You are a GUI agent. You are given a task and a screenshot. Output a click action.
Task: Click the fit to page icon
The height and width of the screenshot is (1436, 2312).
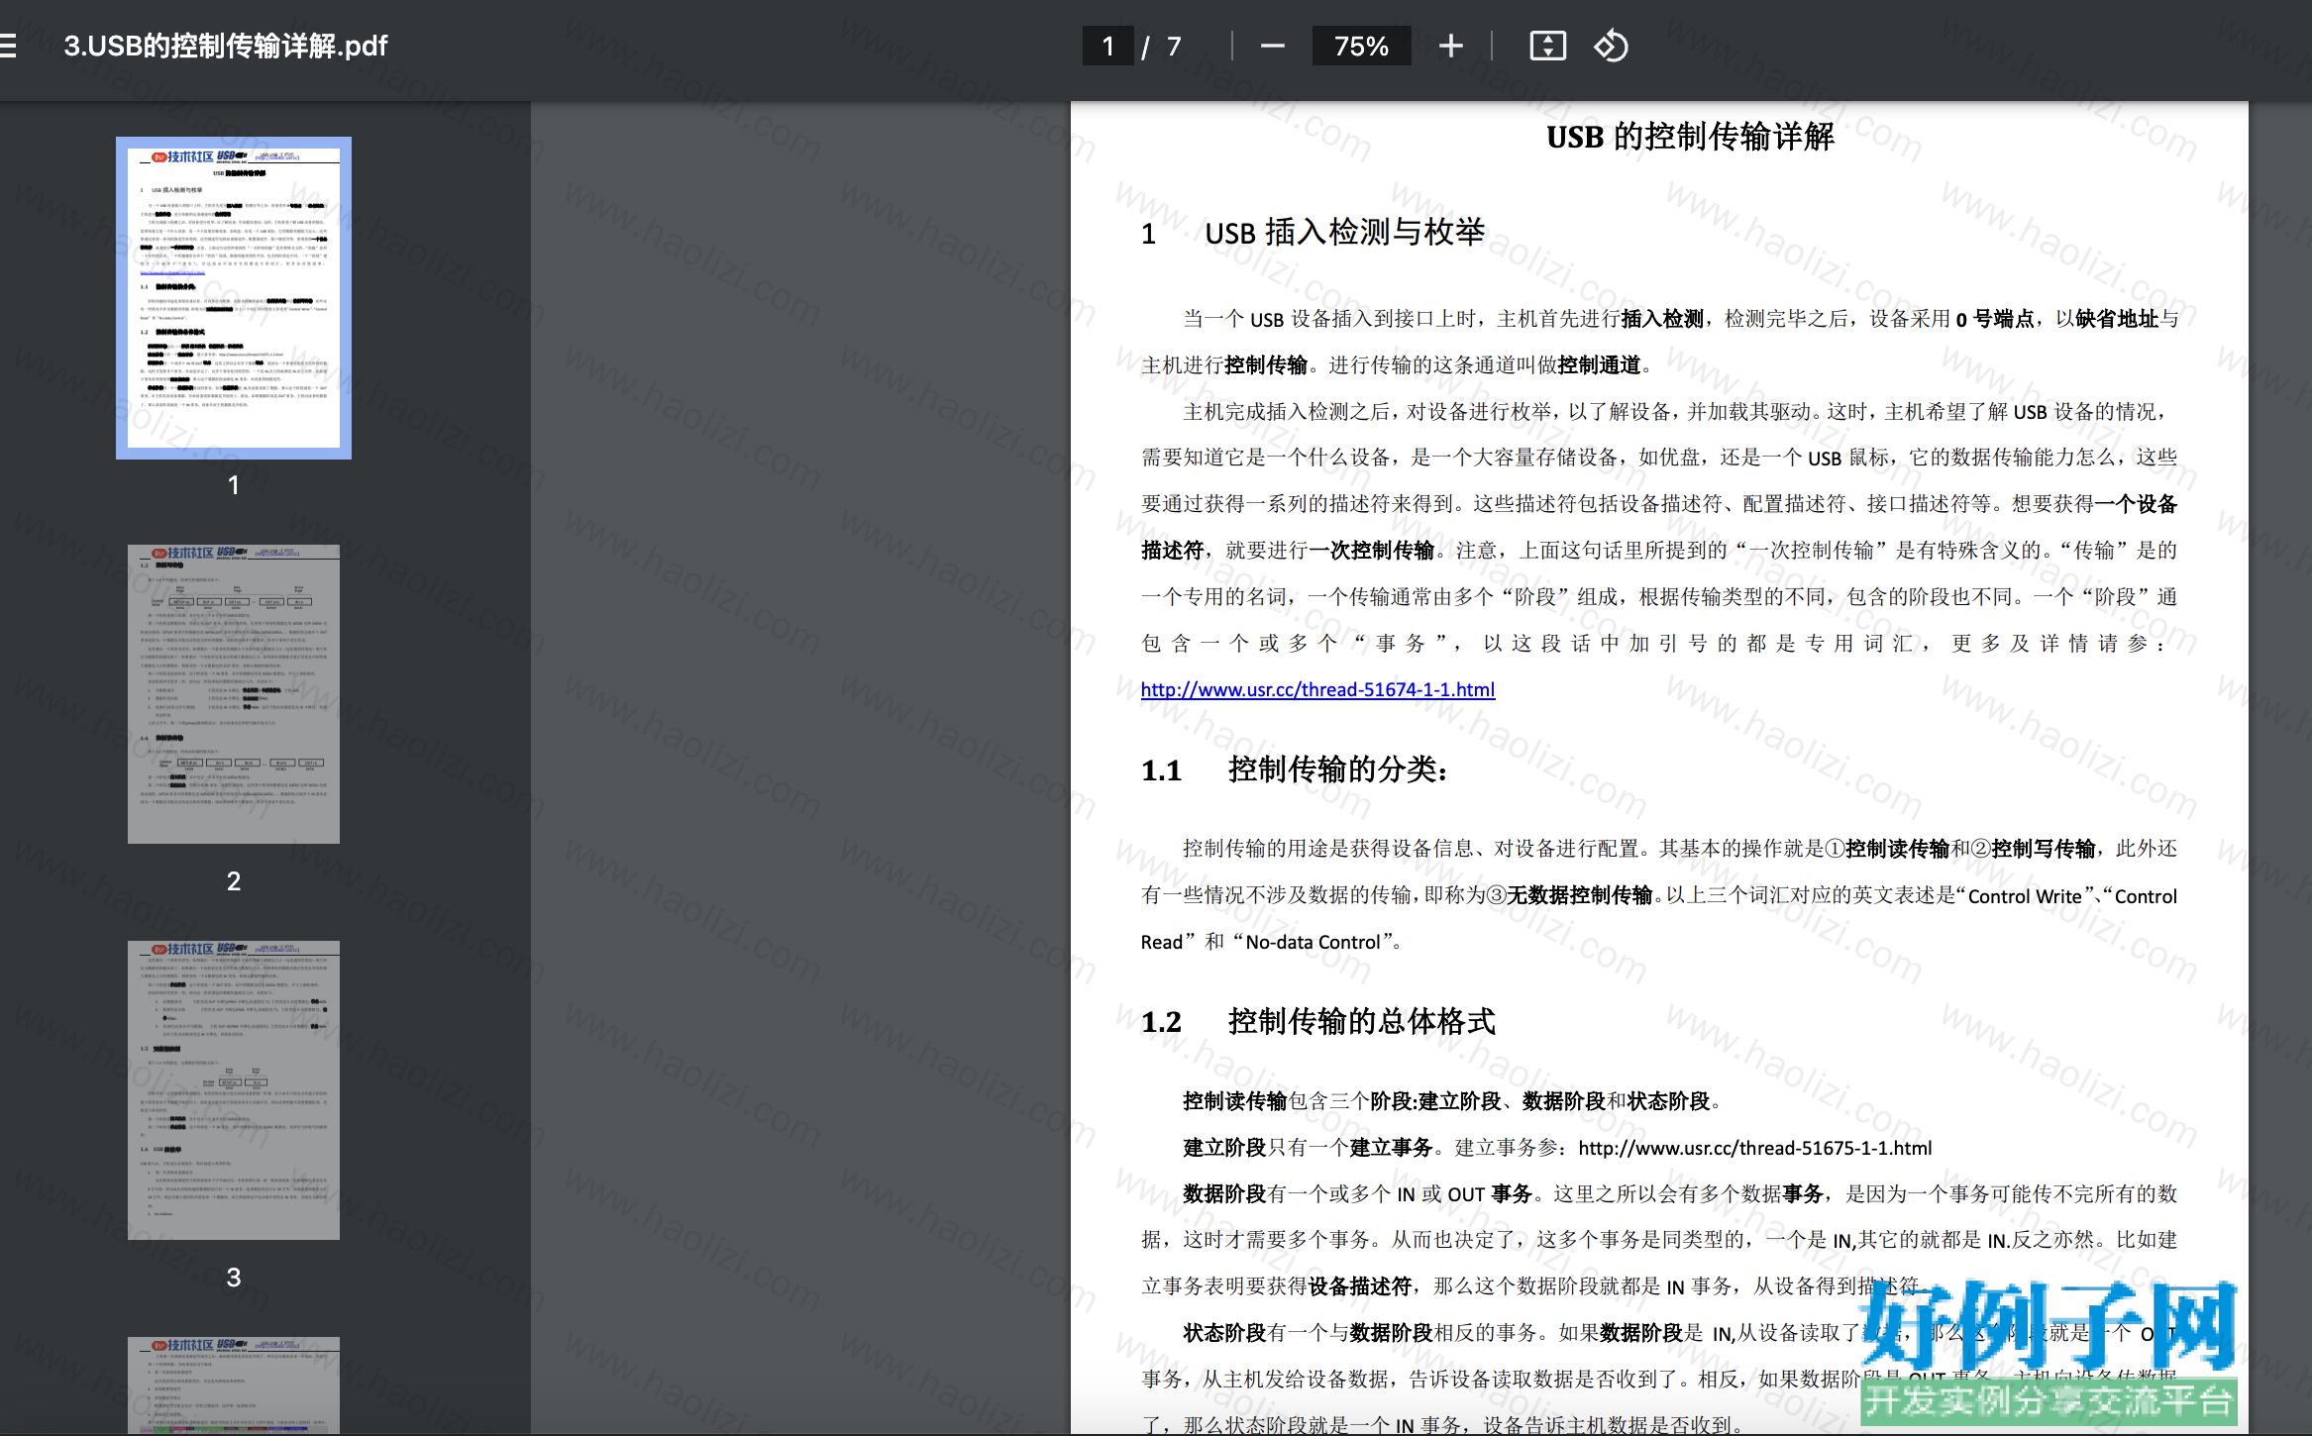click(1547, 46)
